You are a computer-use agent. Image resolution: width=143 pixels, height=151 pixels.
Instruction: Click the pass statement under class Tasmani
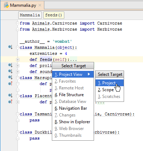[35, 120]
